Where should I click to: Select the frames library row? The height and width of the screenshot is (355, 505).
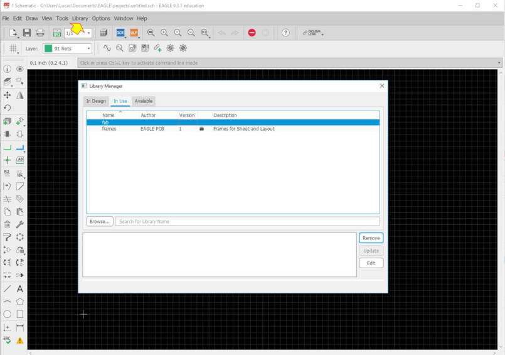coord(233,129)
